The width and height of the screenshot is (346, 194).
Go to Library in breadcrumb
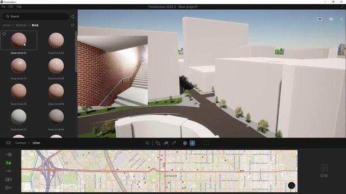(6, 25)
